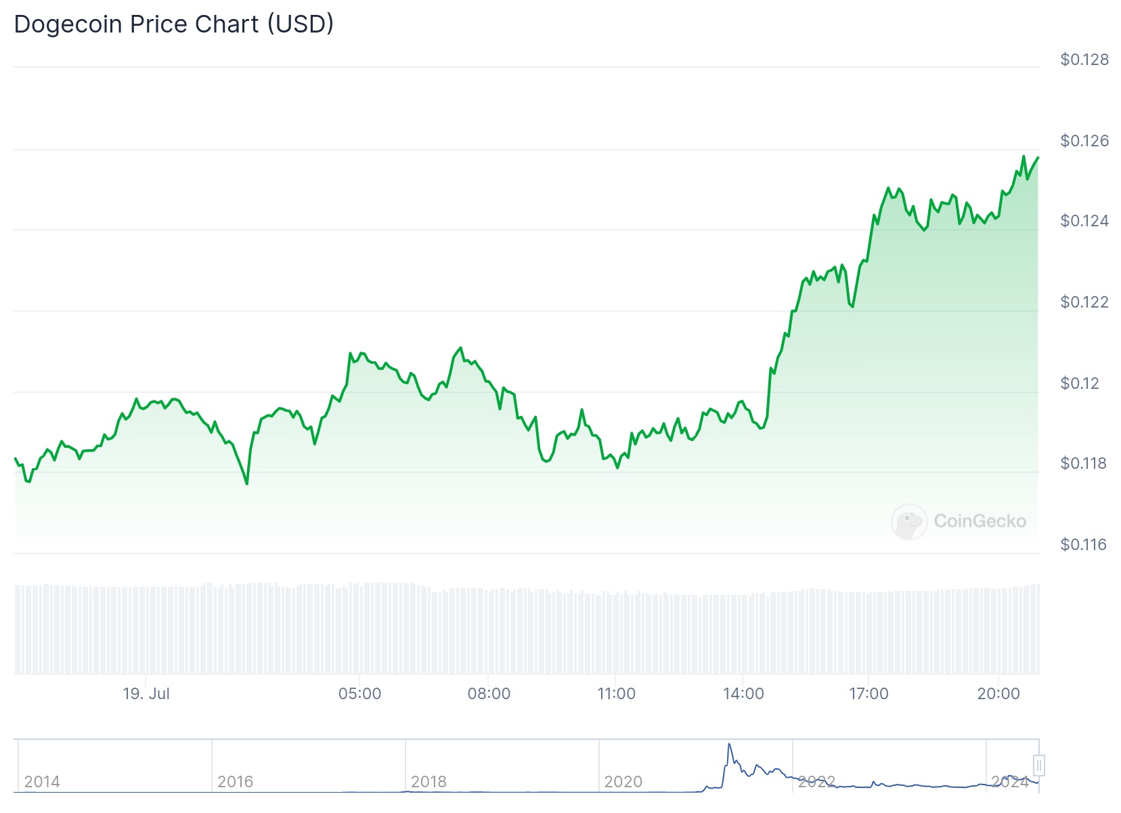The width and height of the screenshot is (1121, 813).
Task: Click the $0.128 price axis label
Action: (1084, 60)
